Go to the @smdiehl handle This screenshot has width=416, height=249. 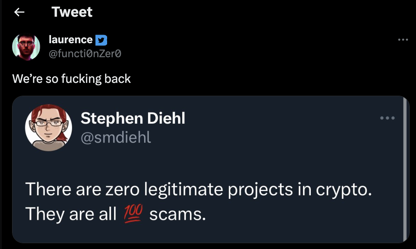click(116, 137)
